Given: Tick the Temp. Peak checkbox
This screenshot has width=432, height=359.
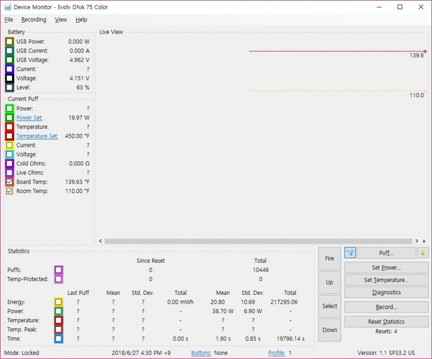Looking at the screenshot, I should (58, 329).
